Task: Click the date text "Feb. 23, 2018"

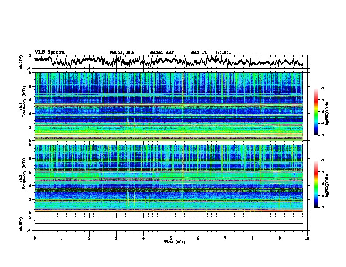Action: point(122,52)
